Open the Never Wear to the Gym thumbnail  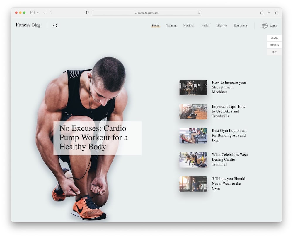[x=193, y=184]
